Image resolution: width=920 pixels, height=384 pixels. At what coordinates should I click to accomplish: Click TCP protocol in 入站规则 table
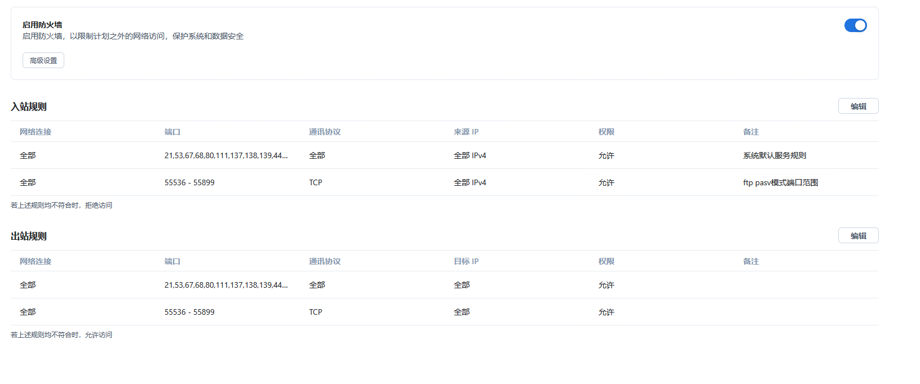(316, 182)
